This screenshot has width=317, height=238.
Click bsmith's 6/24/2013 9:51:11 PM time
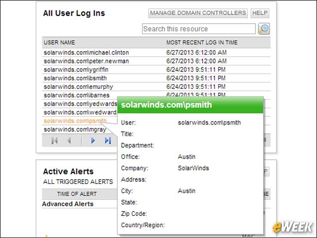click(x=196, y=78)
